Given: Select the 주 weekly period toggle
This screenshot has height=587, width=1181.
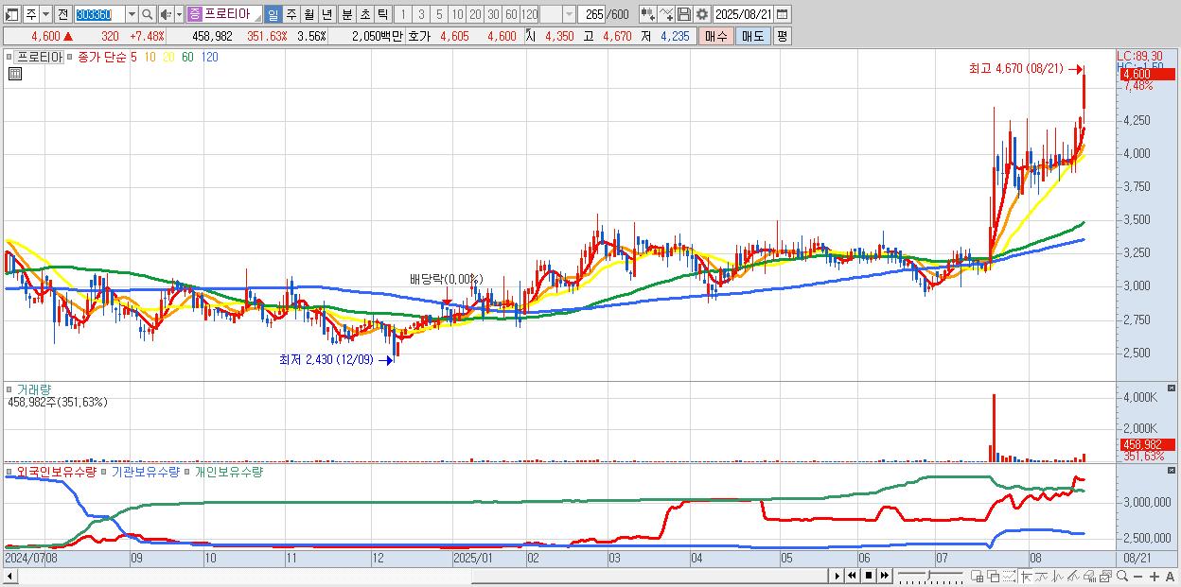Looking at the screenshot, I should coord(291,14).
